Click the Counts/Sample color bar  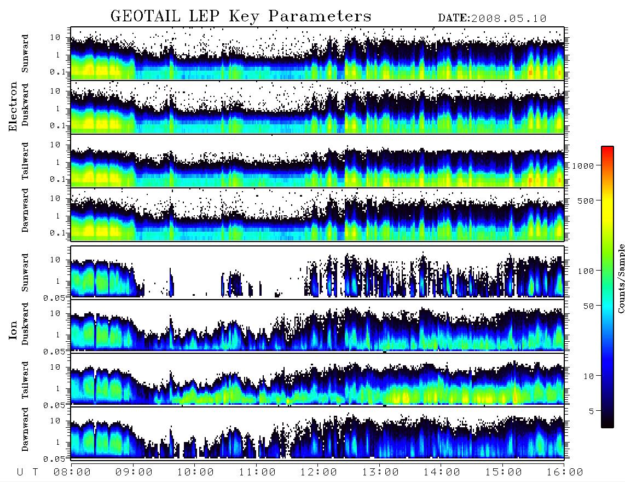click(x=607, y=287)
